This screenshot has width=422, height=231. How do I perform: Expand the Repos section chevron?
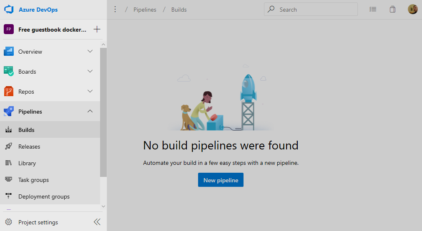[90, 92]
